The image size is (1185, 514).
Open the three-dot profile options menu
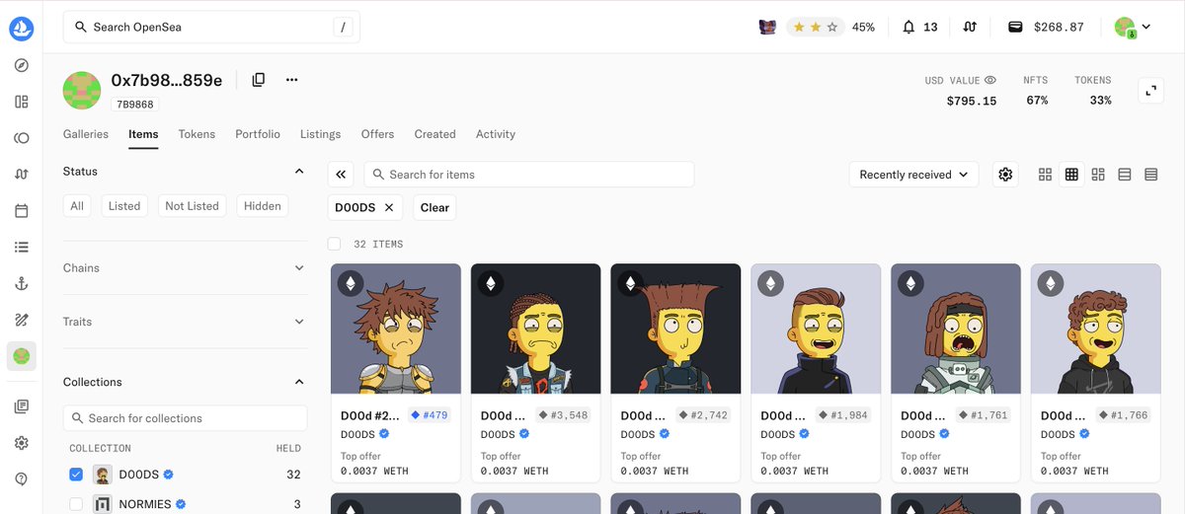click(x=291, y=80)
